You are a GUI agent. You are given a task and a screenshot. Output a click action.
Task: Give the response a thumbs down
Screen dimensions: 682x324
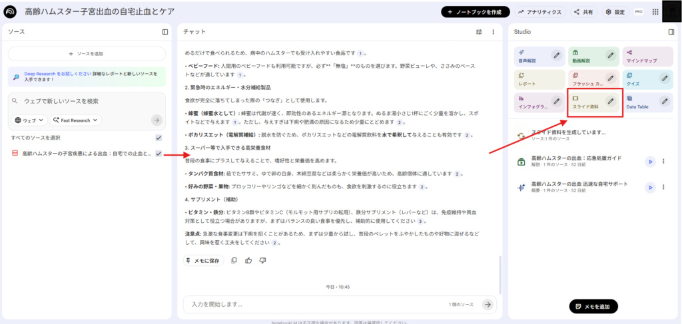(x=262, y=260)
